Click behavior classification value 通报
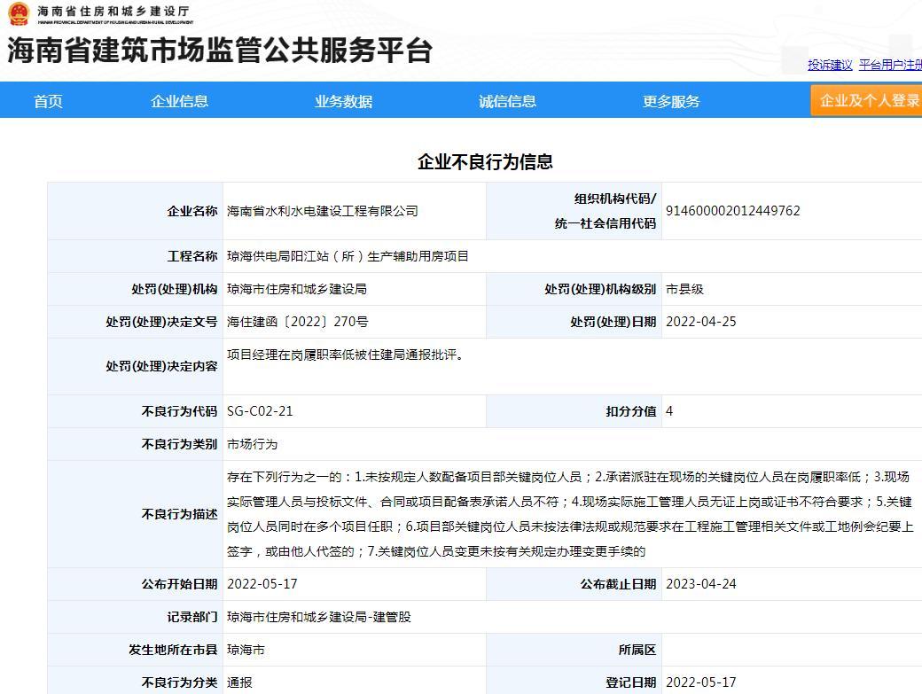 coord(239,682)
